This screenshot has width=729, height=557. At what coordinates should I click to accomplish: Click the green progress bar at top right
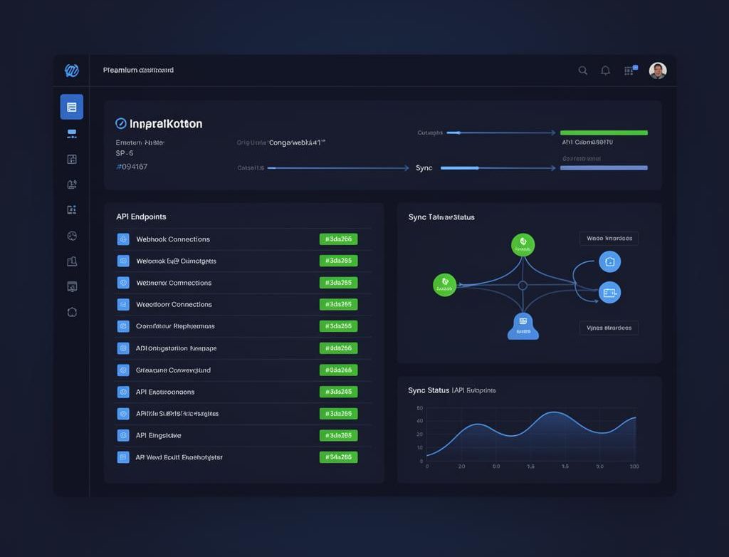[604, 132]
